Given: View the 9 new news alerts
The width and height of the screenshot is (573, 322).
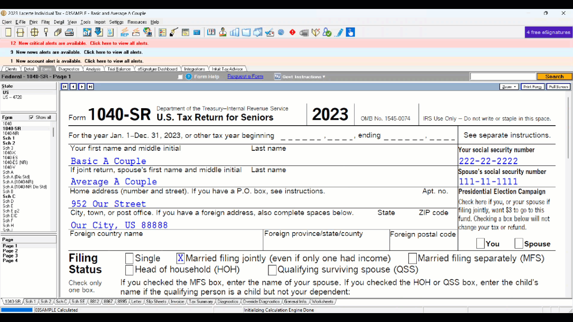Looking at the screenshot, I should pyautogui.click(x=77, y=52).
